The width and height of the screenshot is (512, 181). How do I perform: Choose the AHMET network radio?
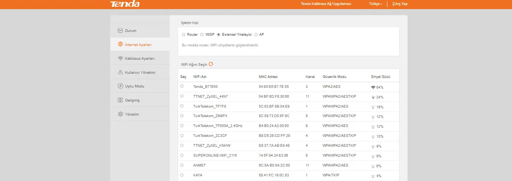pyautogui.click(x=182, y=165)
